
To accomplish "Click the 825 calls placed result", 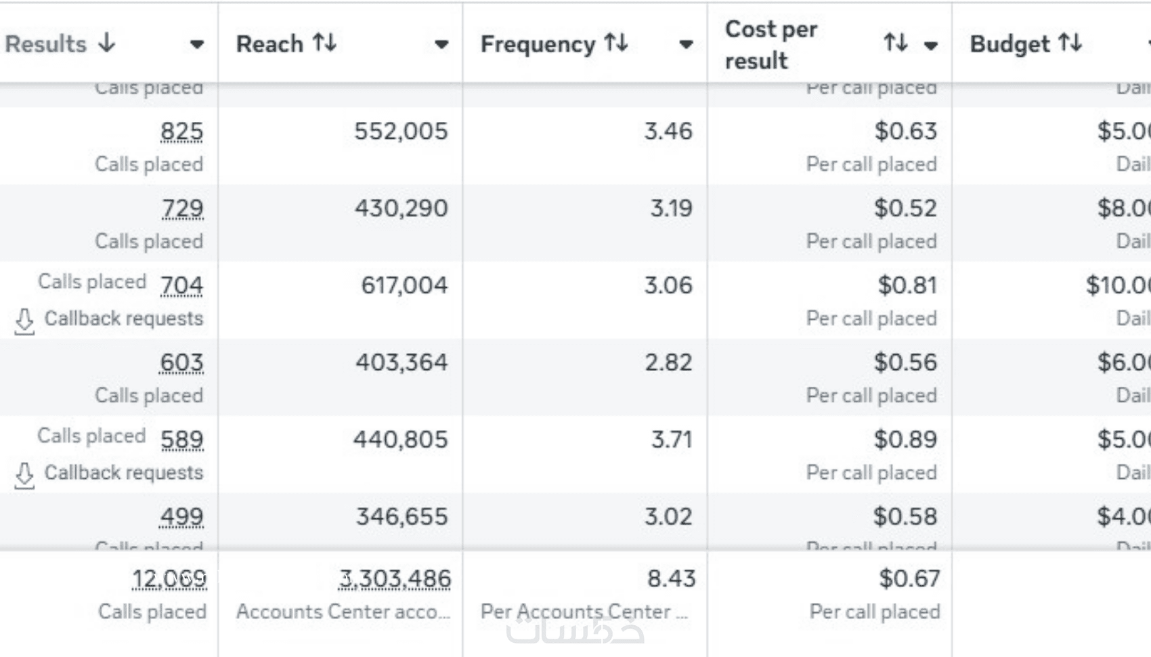I will [181, 131].
